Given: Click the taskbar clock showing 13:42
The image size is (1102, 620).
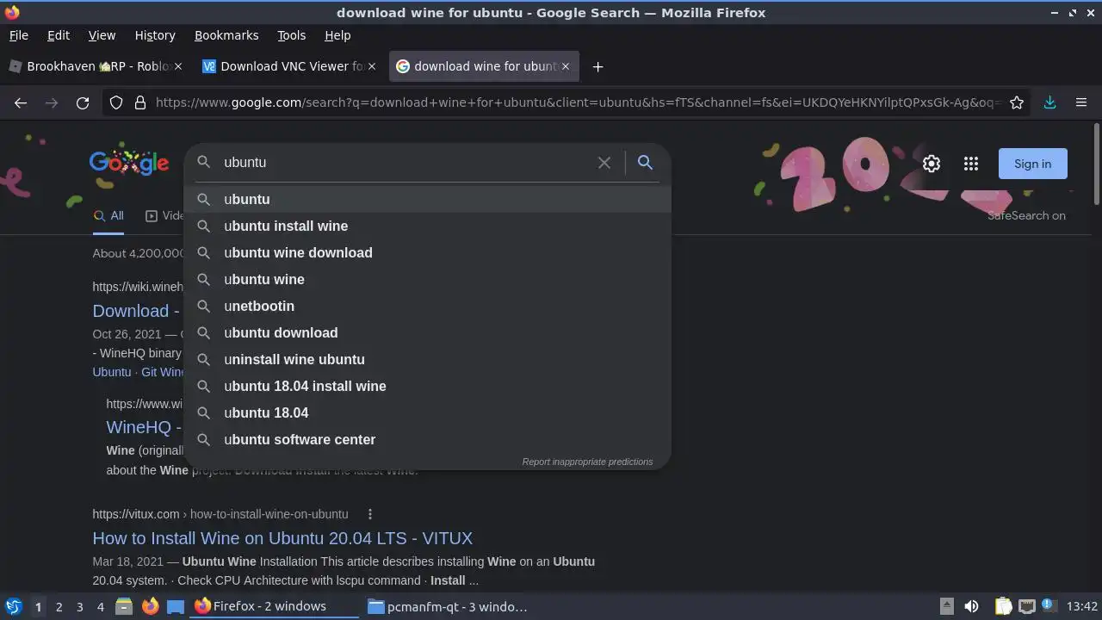Looking at the screenshot, I should click(1082, 607).
